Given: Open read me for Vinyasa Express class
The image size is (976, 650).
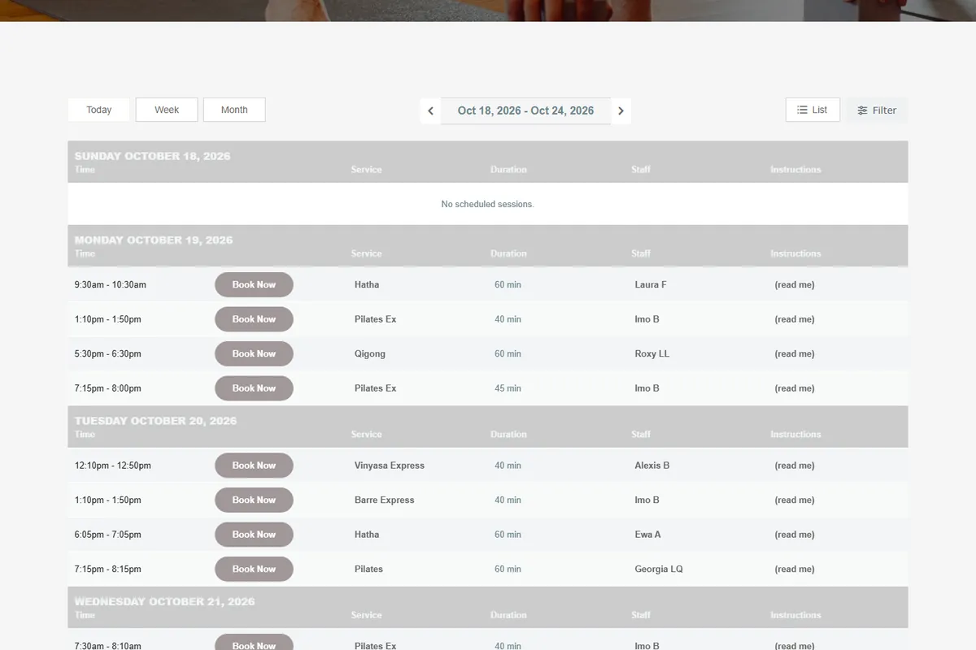Looking at the screenshot, I should pyautogui.click(x=795, y=466).
